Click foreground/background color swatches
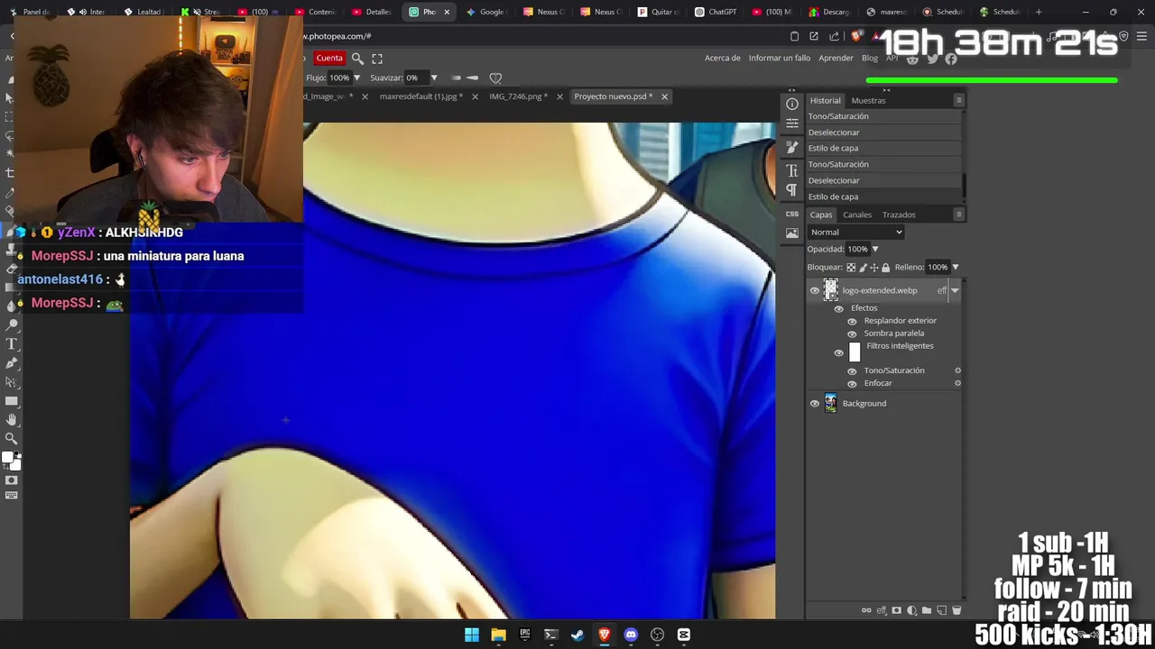 pos(11,461)
